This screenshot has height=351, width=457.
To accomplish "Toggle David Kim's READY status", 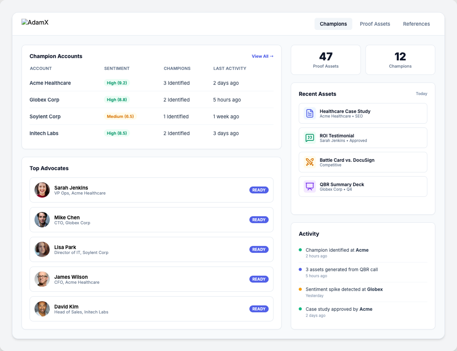I will pos(259,309).
